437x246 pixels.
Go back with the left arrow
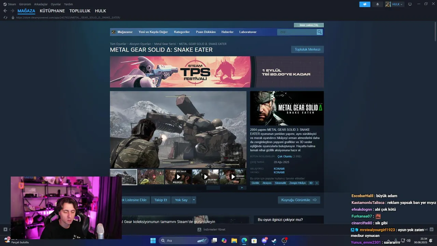[5, 11]
